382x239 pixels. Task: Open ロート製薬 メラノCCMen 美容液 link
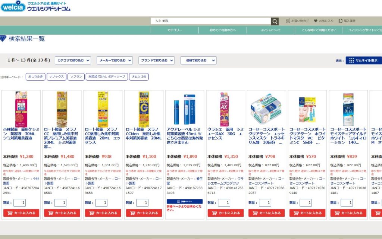[144, 133]
